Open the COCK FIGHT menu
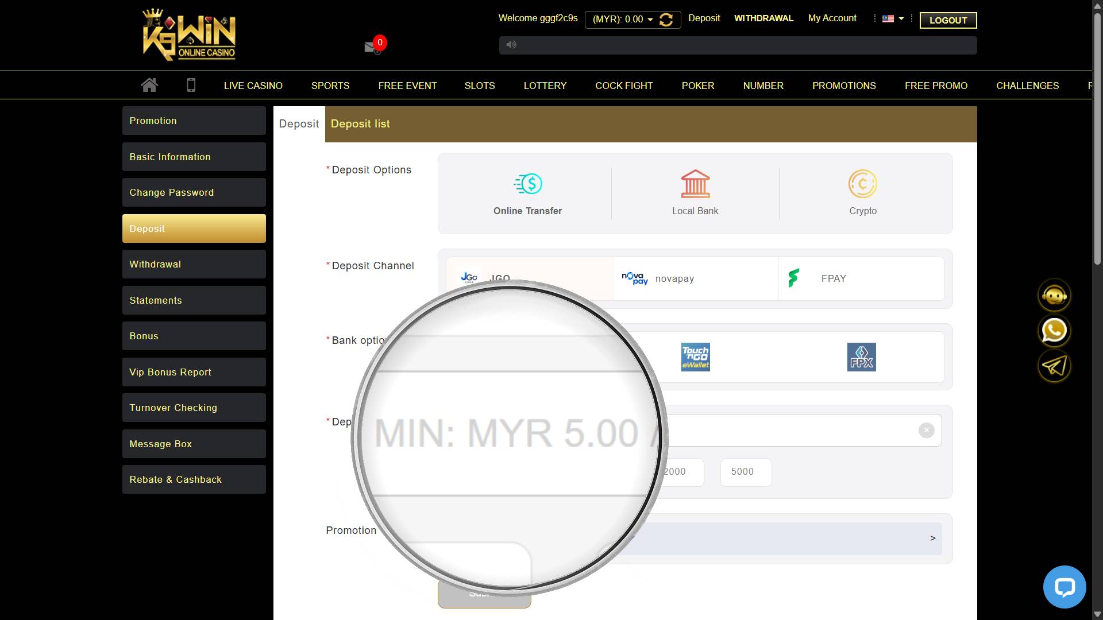 click(624, 86)
